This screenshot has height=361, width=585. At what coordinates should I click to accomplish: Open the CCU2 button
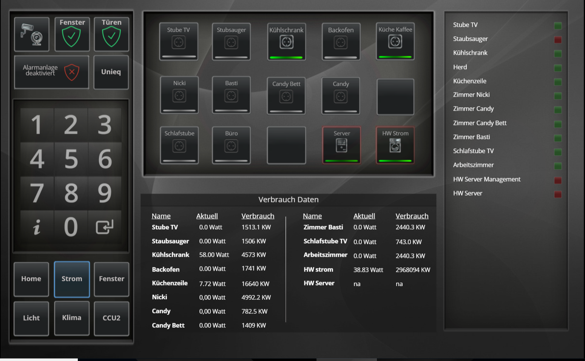tap(111, 318)
